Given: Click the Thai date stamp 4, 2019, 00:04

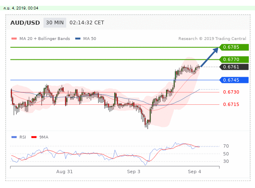Looking at the screenshot, I should point(21,8).
